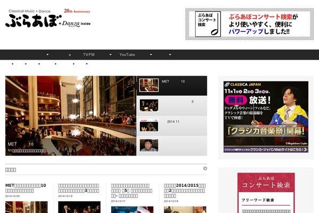The width and height of the screenshot is (319, 213).
Task: Open the orchestra thumbnail under the 2014/10/18 article
Action: tap(79, 207)
